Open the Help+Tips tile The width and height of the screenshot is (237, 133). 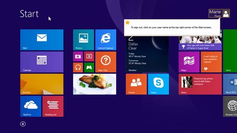click(106, 62)
